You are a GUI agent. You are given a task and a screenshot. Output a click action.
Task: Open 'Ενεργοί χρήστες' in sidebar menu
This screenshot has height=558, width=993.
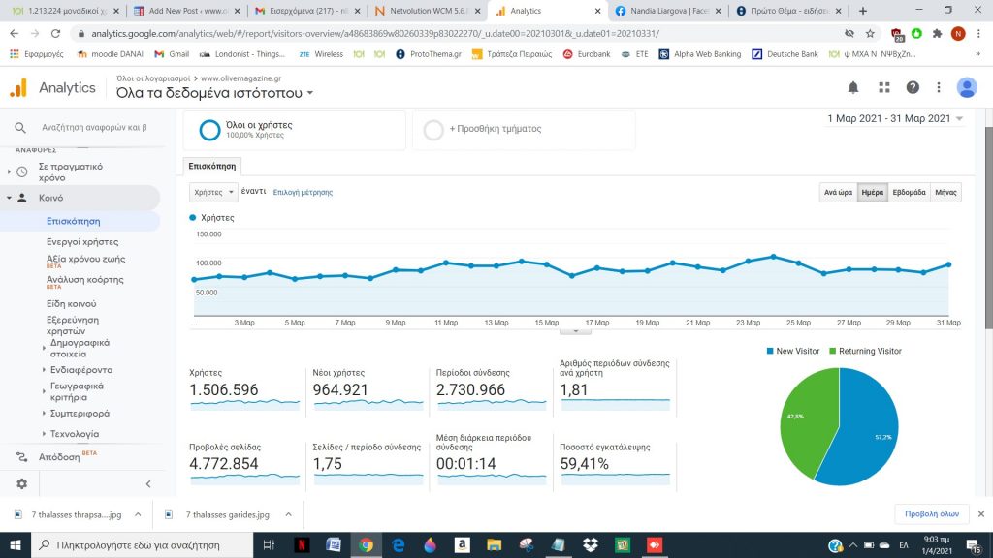[x=82, y=241]
